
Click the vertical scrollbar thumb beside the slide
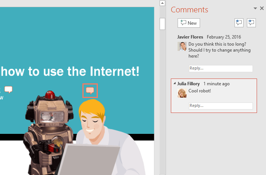162,24
